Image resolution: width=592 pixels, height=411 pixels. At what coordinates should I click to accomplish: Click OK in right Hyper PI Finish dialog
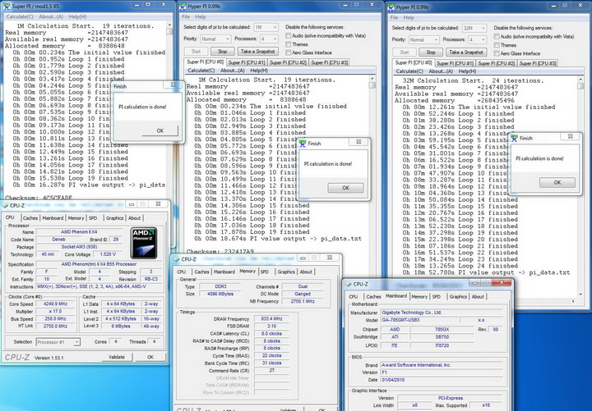pos(557,182)
